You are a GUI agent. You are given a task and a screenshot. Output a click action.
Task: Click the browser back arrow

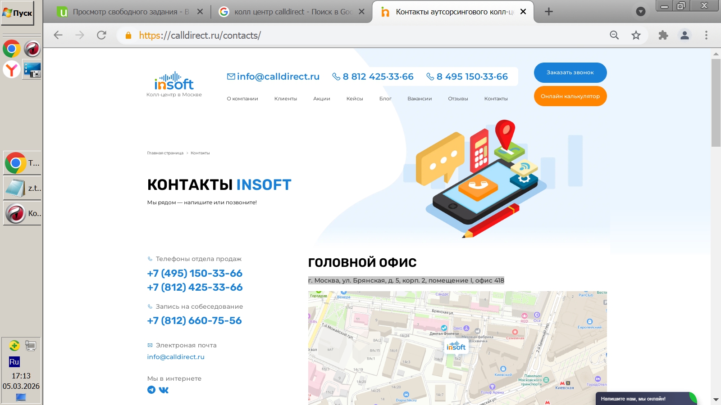coord(58,35)
